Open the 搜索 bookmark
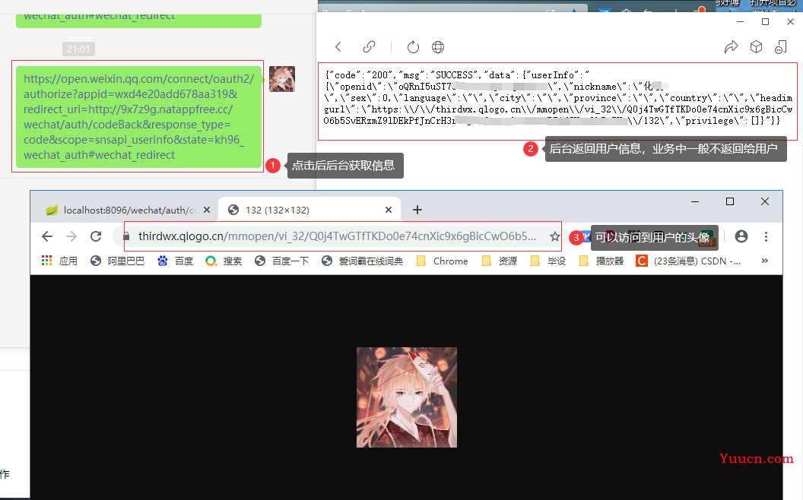 (x=224, y=261)
